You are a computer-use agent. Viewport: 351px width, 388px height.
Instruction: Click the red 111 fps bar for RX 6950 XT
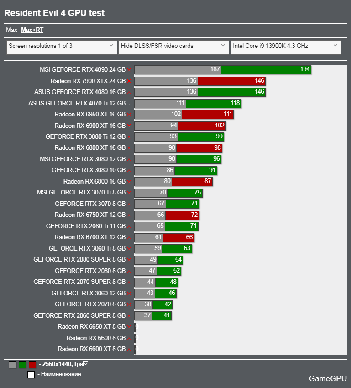click(208, 114)
